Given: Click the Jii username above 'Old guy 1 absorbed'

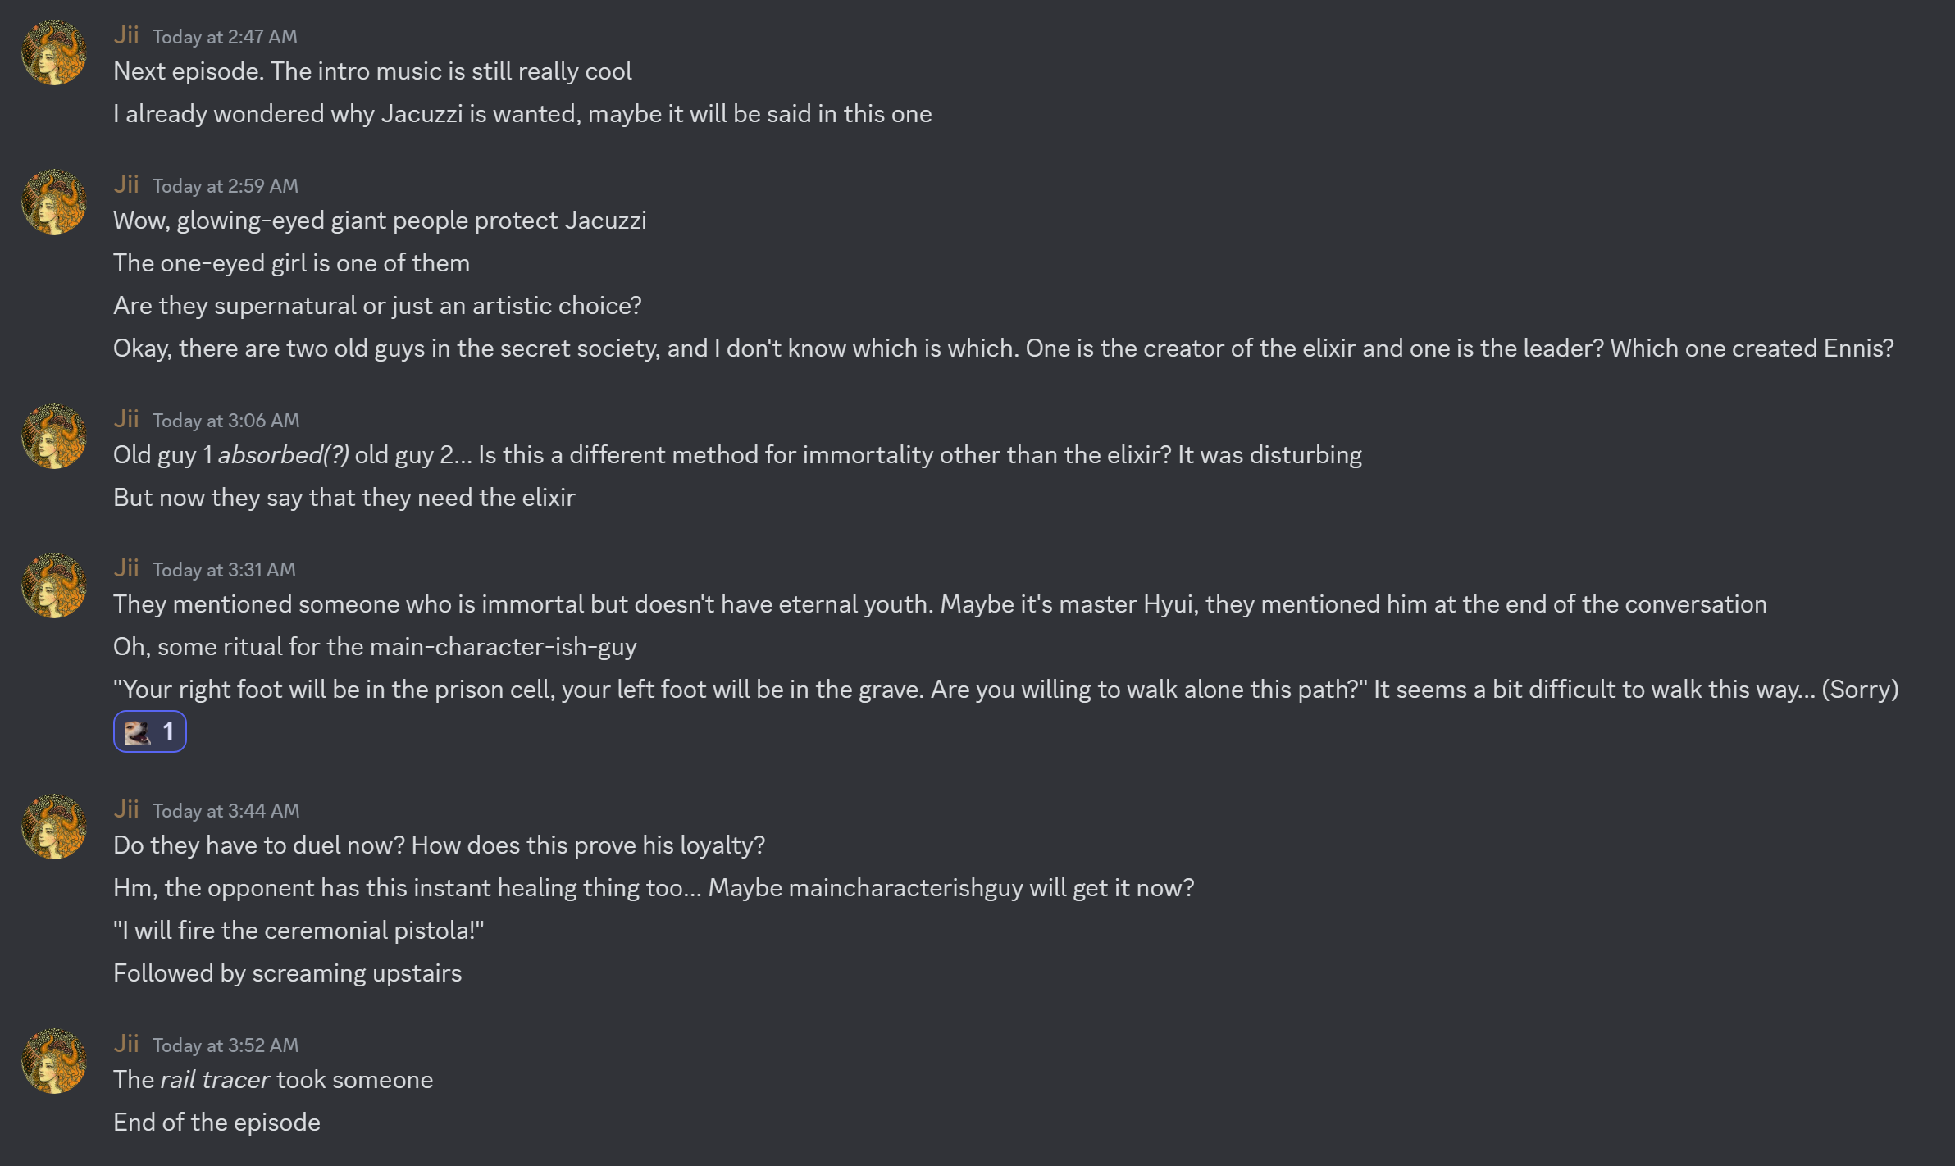Looking at the screenshot, I should tap(126, 419).
